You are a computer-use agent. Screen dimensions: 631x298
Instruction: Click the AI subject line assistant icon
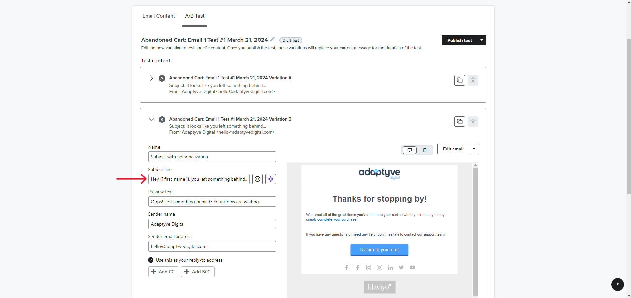(270, 179)
